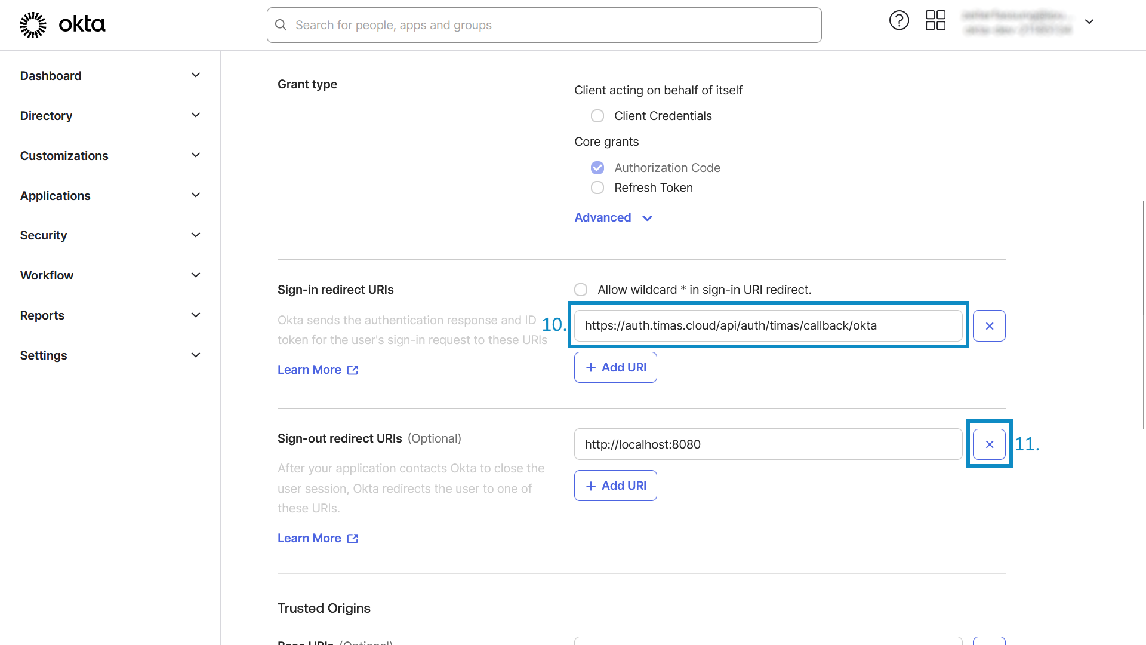The image size is (1146, 645).
Task: Remove the localhost:8080 sign-out redirect URI
Action: point(989,444)
